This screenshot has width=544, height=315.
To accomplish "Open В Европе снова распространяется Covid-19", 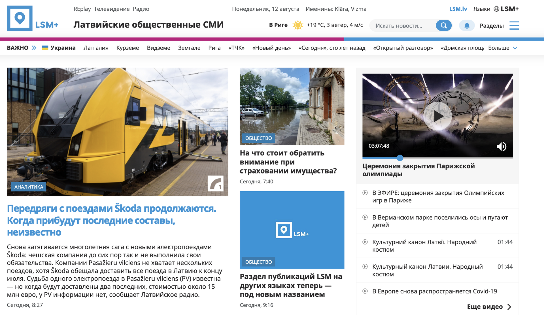I will point(435,291).
